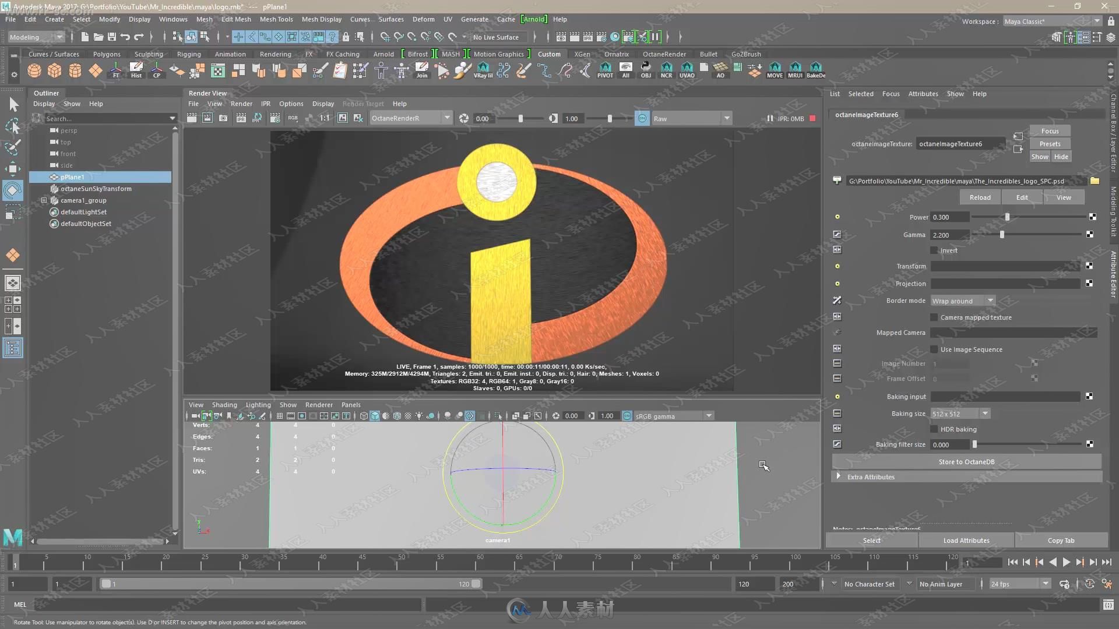Click the Presets button
The image size is (1119, 629).
pos(1050,144)
